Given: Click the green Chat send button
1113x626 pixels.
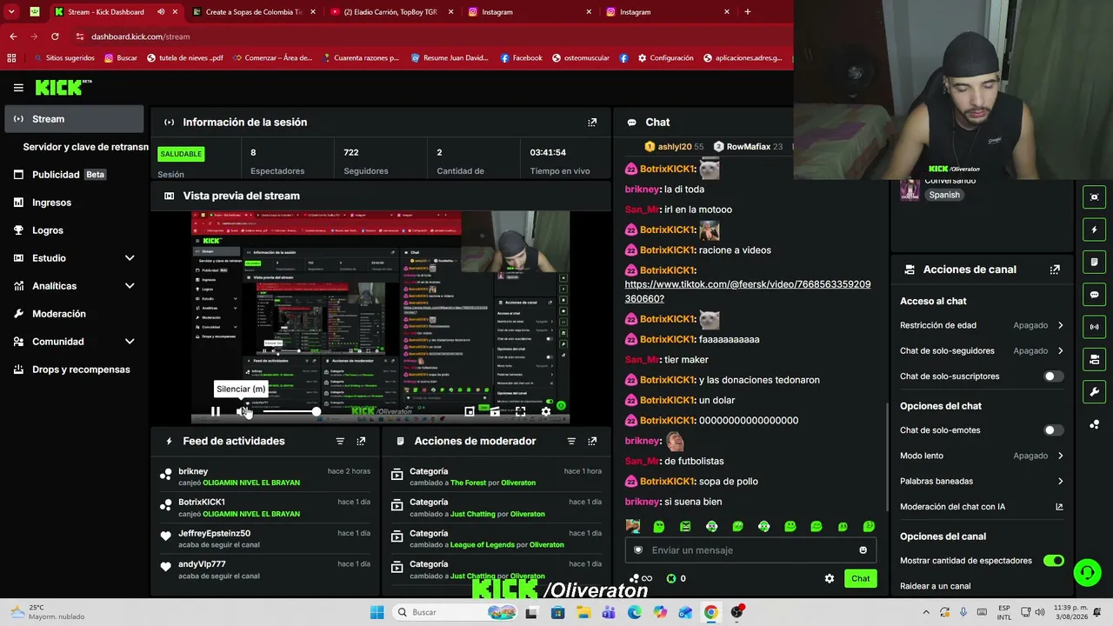Looking at the screenshot, I should pos(860,578).
